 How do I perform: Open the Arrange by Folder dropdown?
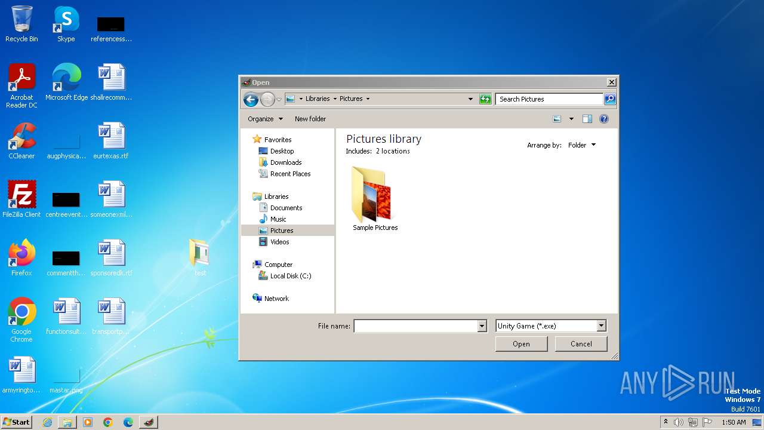581,145
